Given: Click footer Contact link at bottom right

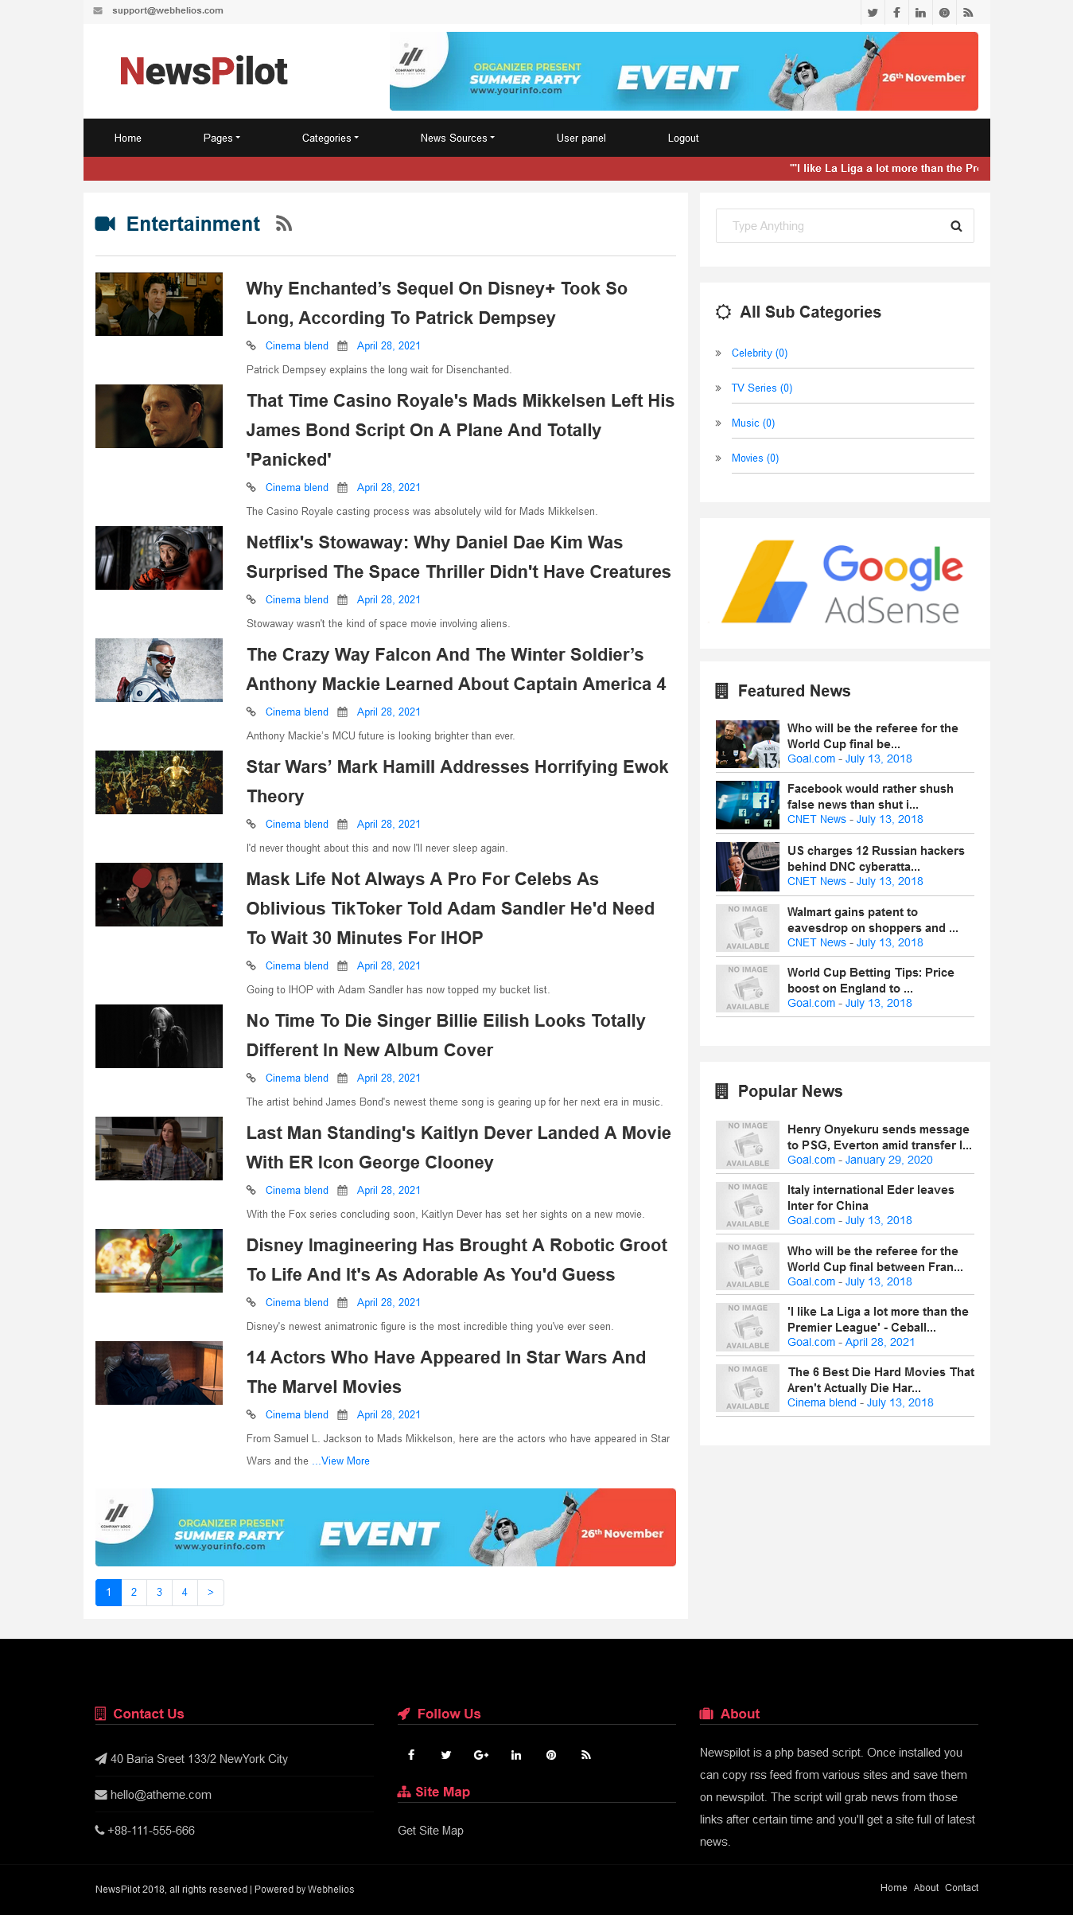Looking at the screenshot, I should [962, 1888].
